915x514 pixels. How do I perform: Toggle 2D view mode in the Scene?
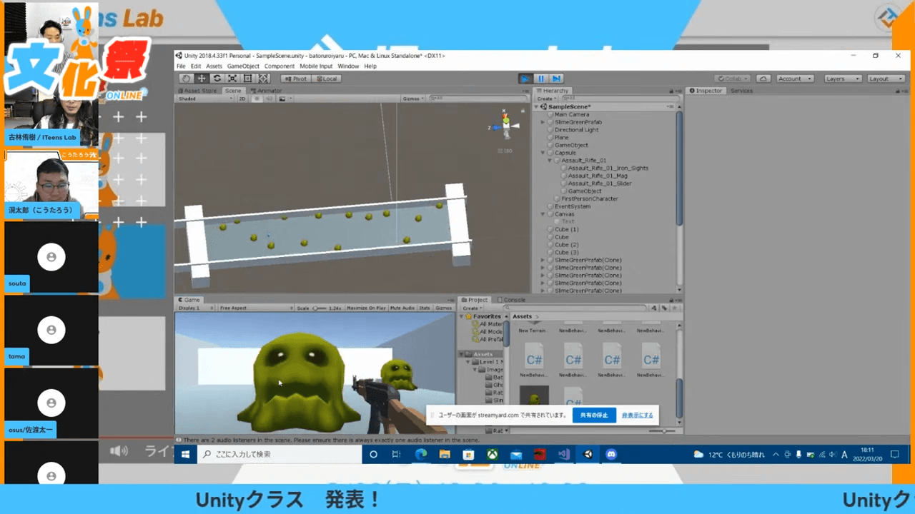(243, 99)
